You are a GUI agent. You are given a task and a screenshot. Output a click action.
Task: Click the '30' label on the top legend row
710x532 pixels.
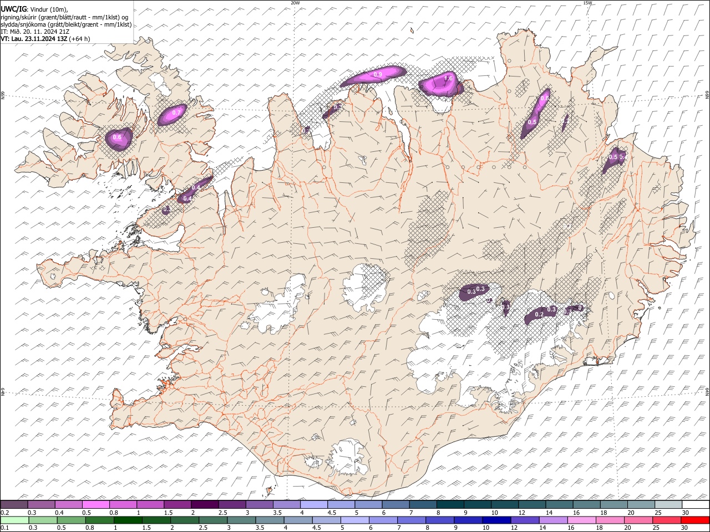pyautogui.click(x=685, y=512)
